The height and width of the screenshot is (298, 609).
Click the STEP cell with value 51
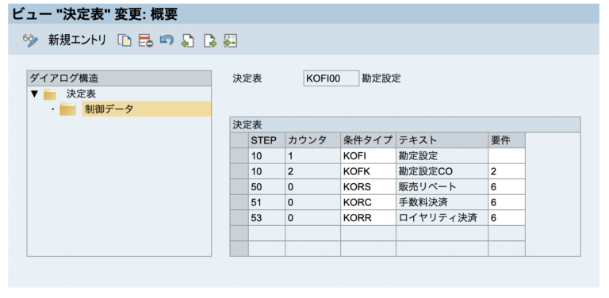[266, 203]
